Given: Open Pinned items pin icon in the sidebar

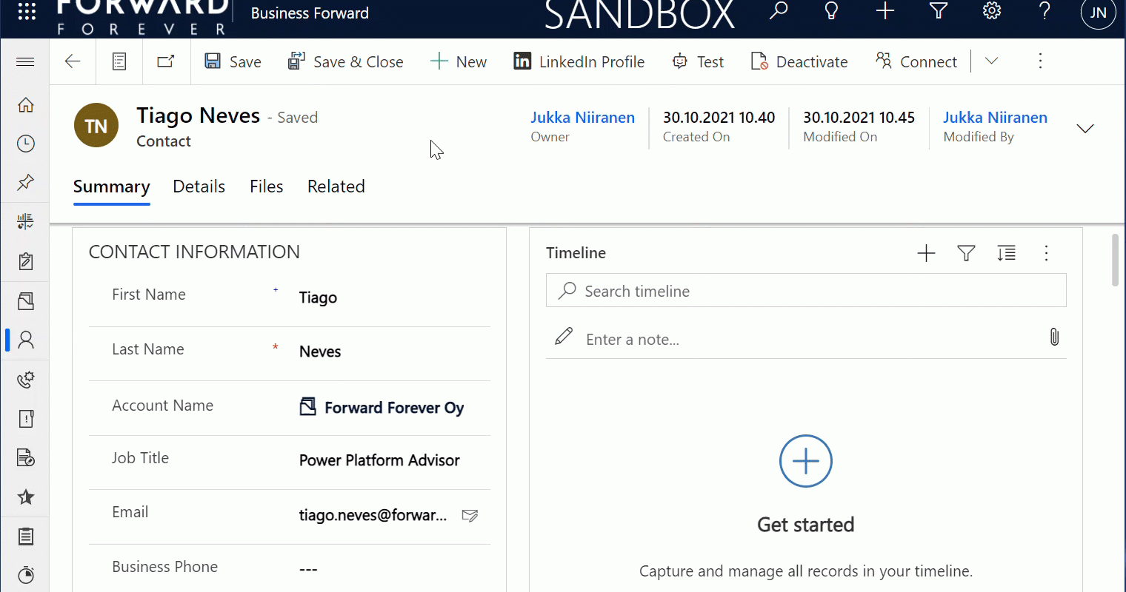Looking at the screenshot, I should [x=26, y=182].
